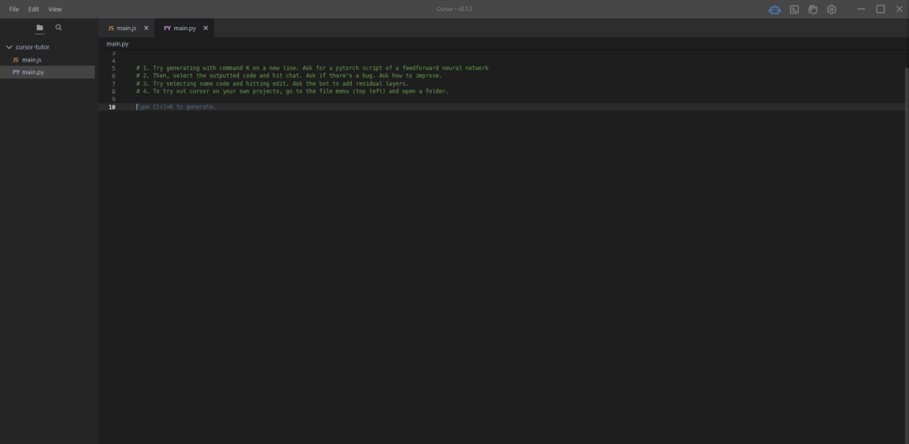
Task: Click comment line '# 3. Try selecting some code'
Action: pos(273,84)
